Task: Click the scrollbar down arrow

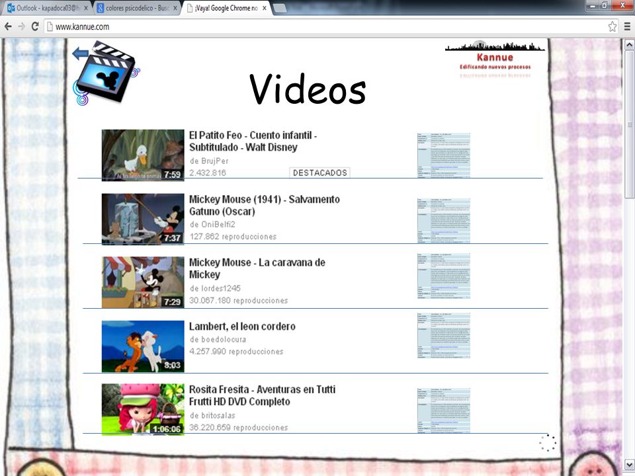Action: (x=629, y=464)
